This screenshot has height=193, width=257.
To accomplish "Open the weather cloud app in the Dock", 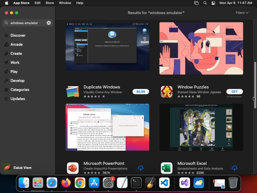I will point(199,183).
